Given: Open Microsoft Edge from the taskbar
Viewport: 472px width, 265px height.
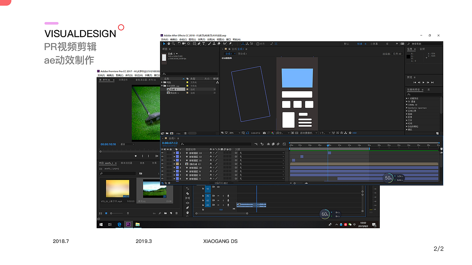Looking at the screenshot, I should 119,224.
